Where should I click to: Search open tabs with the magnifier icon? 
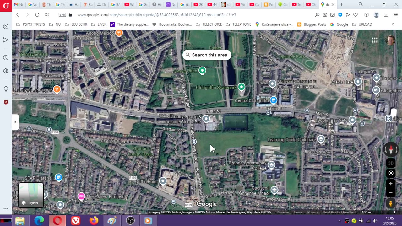pos(361,4)
